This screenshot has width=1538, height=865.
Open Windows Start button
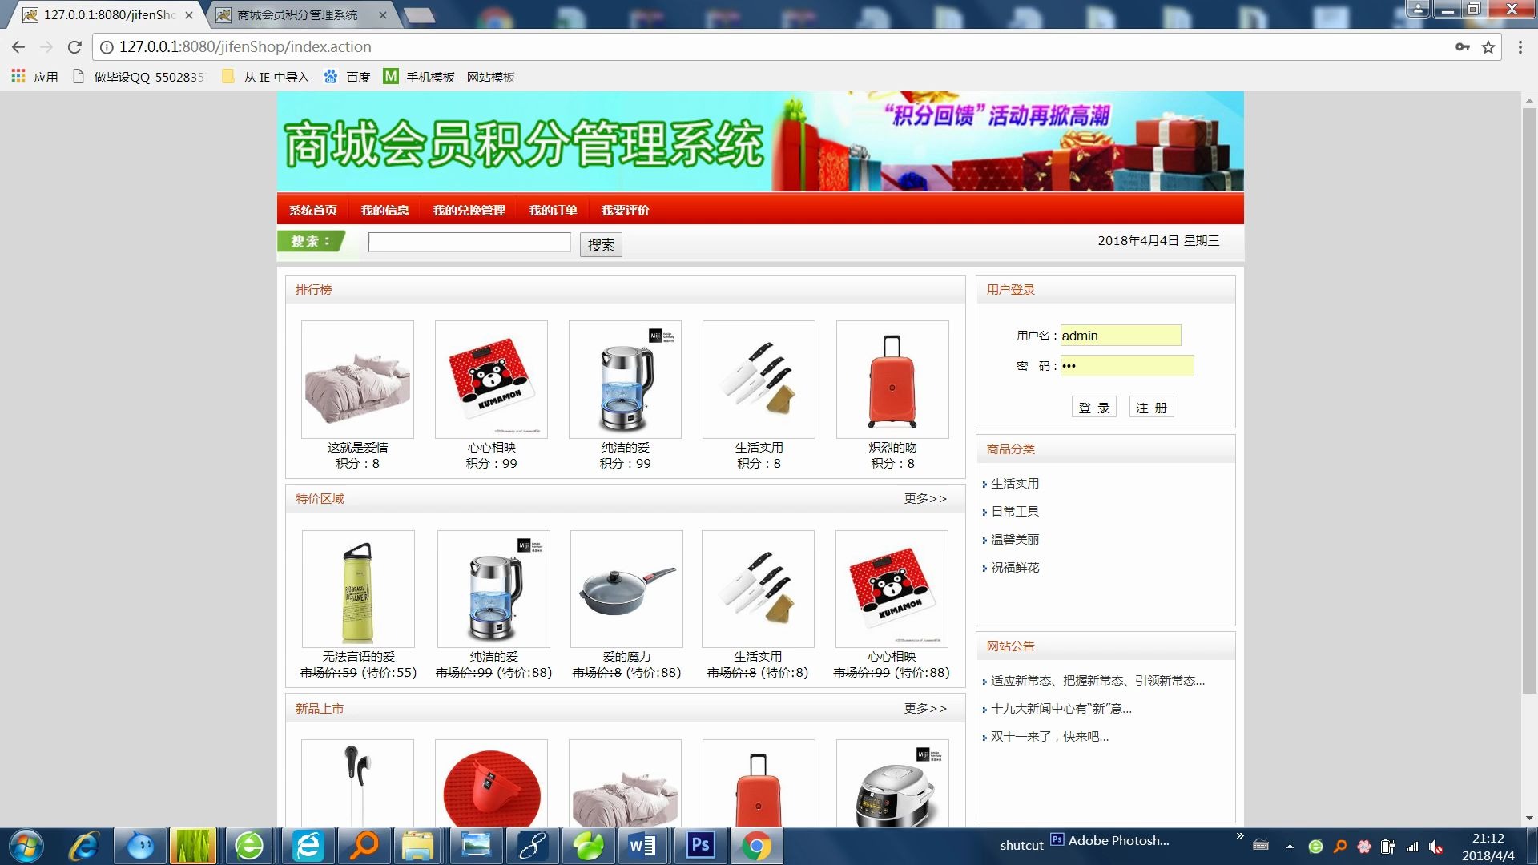point(26,846)
